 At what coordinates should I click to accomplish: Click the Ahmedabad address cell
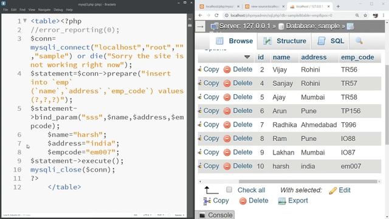[318, 125]
